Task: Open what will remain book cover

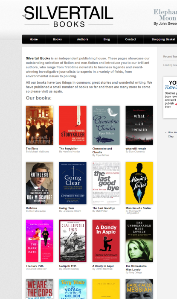Action: click(x=139, y=125)
